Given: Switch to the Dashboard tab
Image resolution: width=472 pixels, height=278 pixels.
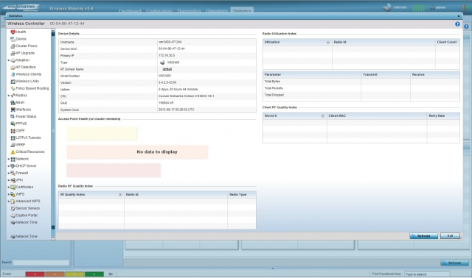Looking at the screenshot, I should (130, 11).
